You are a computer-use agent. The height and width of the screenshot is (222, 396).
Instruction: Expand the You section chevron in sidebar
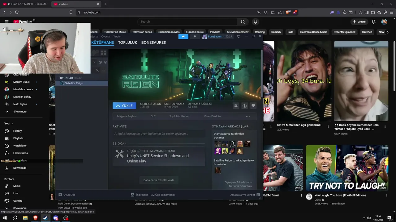tap(12, 124)
